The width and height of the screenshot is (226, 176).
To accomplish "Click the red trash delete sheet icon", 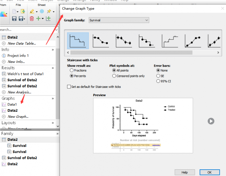I will coord(32,19).
